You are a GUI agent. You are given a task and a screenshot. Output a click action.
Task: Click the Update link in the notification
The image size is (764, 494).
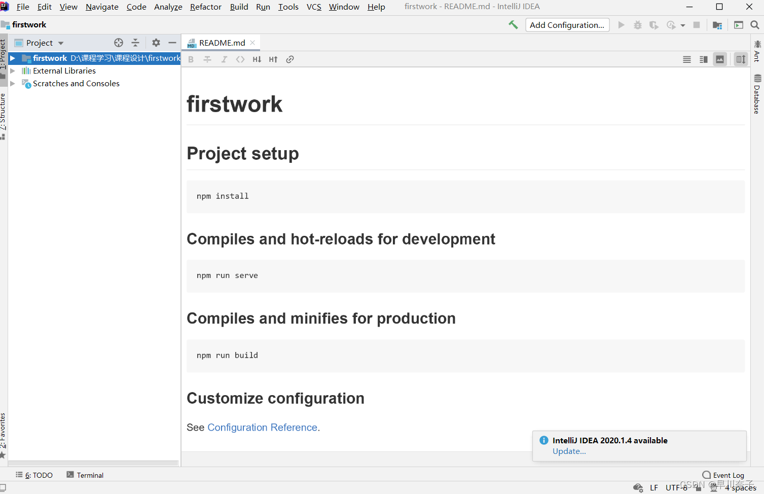pyautogui.click(x=569, y=451)
